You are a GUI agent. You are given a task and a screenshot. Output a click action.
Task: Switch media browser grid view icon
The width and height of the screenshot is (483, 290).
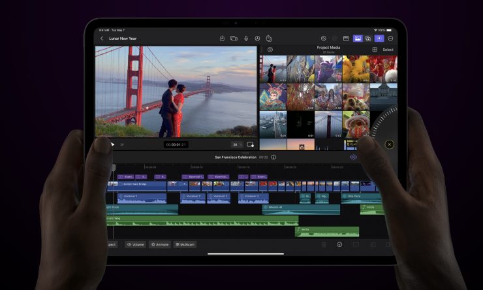[x=375, y=50]
